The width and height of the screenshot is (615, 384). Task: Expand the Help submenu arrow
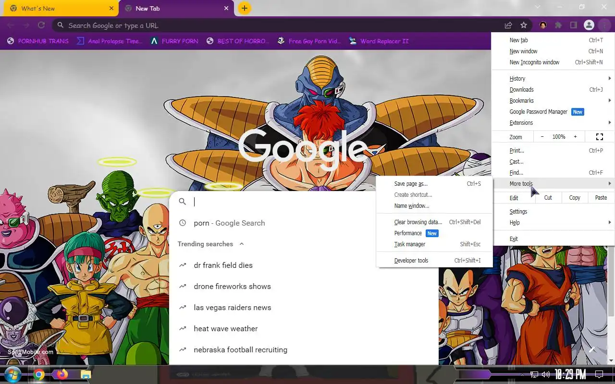pyautogui.click(x=610, y=222)
